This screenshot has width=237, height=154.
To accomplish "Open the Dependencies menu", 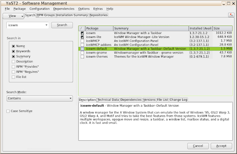I will pos(64,9).
